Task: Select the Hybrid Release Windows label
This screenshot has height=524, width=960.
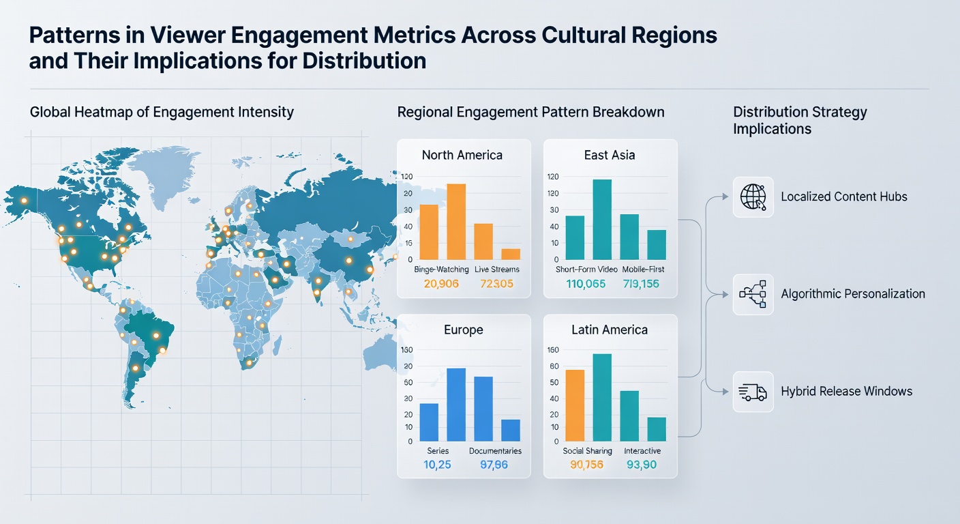Action: coord(846,392)
